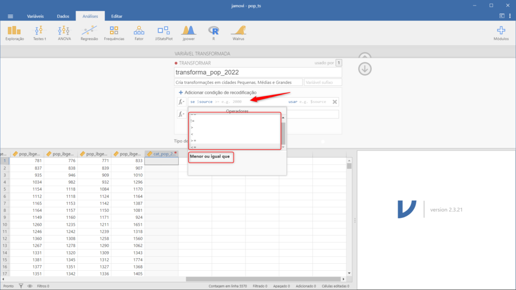Click the panel divider drag handle dots
516x290 pixels.
(x=355, y=220)
